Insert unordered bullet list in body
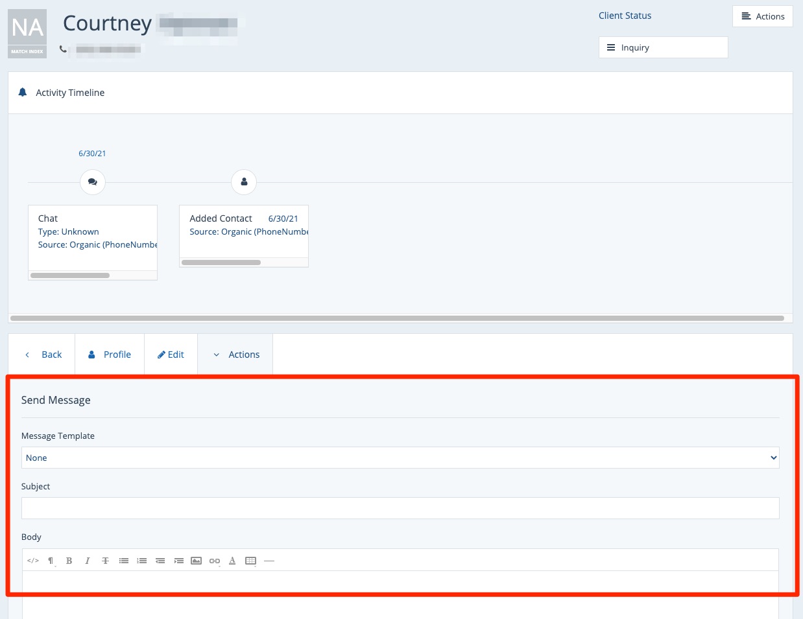Image resolution: width=803 pixels, height=619 pixels. click(x=123, y=561)
